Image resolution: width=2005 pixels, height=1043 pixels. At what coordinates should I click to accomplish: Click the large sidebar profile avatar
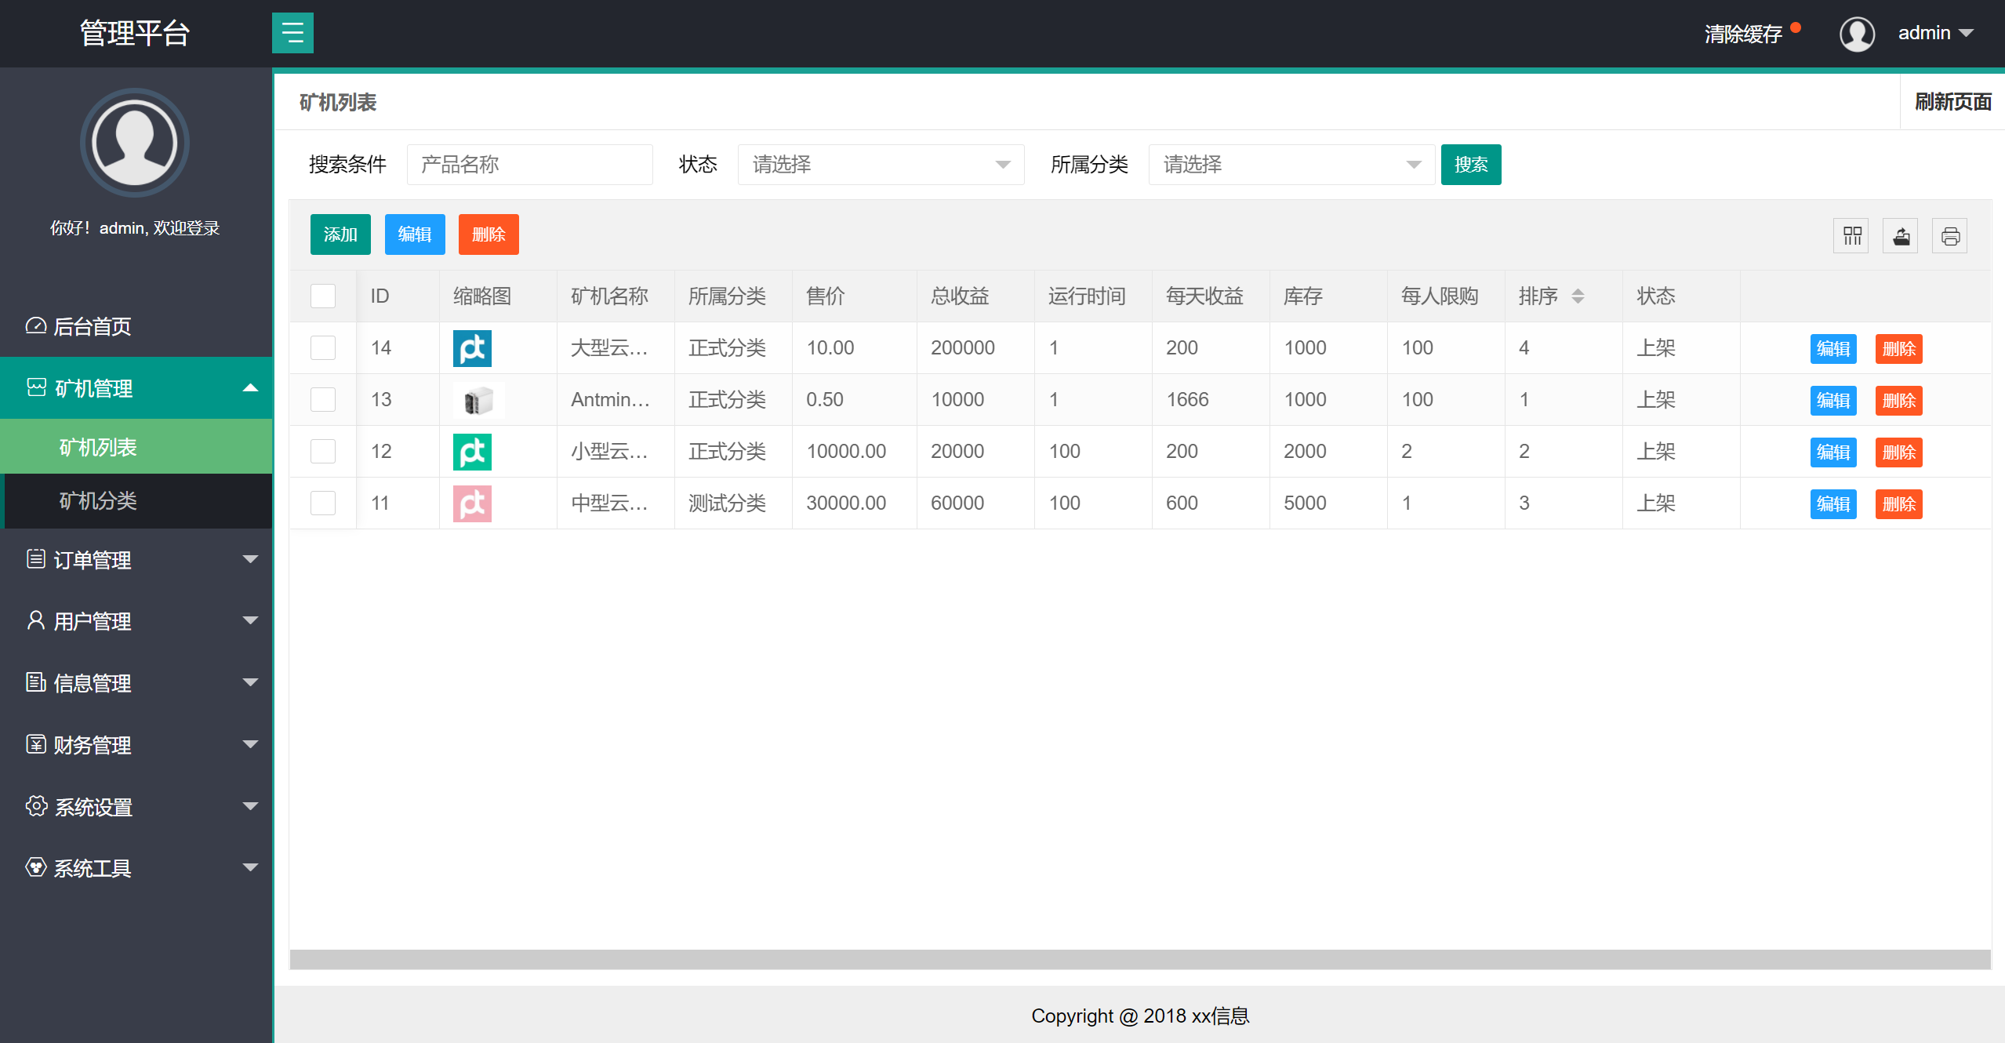(135, 143)
